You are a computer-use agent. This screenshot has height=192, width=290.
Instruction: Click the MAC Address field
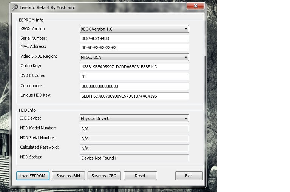point(134,48)
